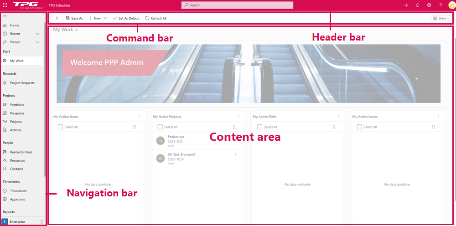The width and height of the screenshot is (456, 226).
Task: Open the Project xyz item
Action: [176, 137]
